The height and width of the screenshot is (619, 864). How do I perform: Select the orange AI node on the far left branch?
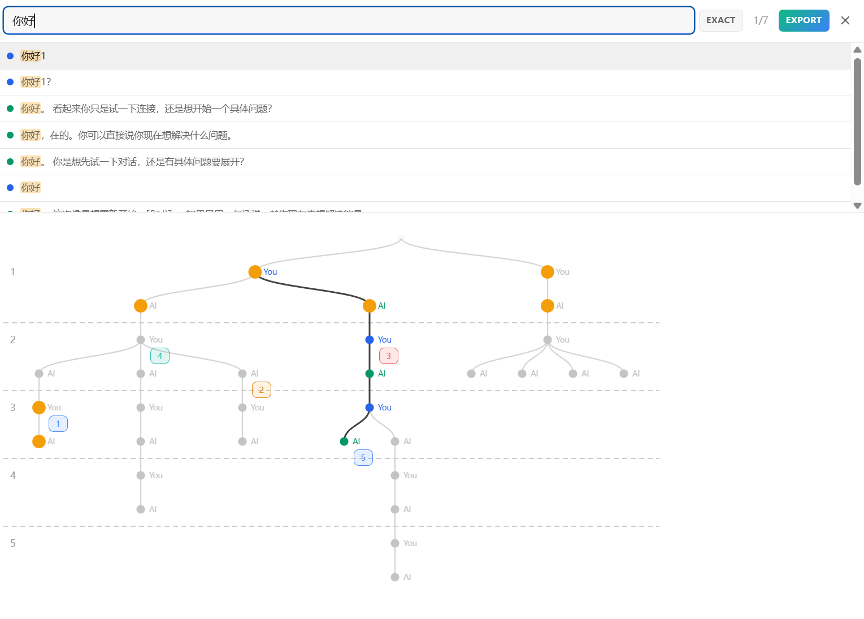pos(141,305)
